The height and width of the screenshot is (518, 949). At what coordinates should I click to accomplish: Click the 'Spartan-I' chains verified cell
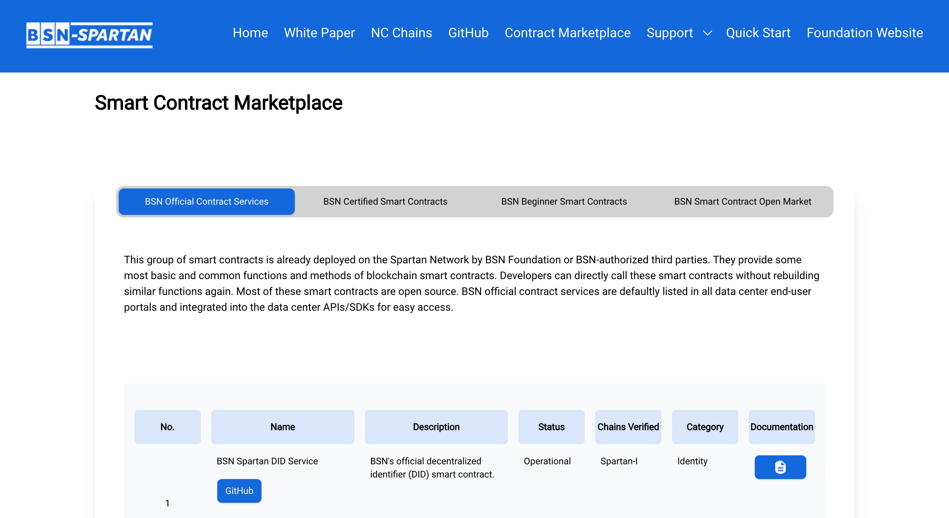click(619, 461)
